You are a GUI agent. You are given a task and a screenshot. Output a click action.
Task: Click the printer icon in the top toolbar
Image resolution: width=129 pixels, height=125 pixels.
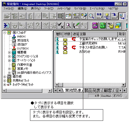click(38, 16)
